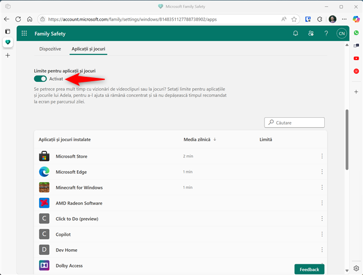Select the Microsoft Edge app name

pyautogui.click(x=71, y=172)
